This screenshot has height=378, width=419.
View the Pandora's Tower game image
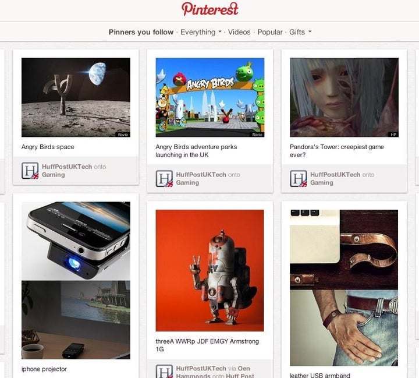pyautogui.click(x=344, y=97)
